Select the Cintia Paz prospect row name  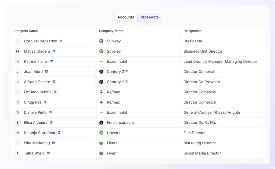coord(32,102)
